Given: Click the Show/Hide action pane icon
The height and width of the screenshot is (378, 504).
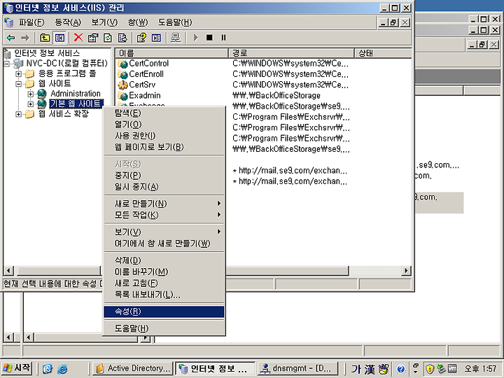Looking at the screenshot, I should click(x=157, y=38).
